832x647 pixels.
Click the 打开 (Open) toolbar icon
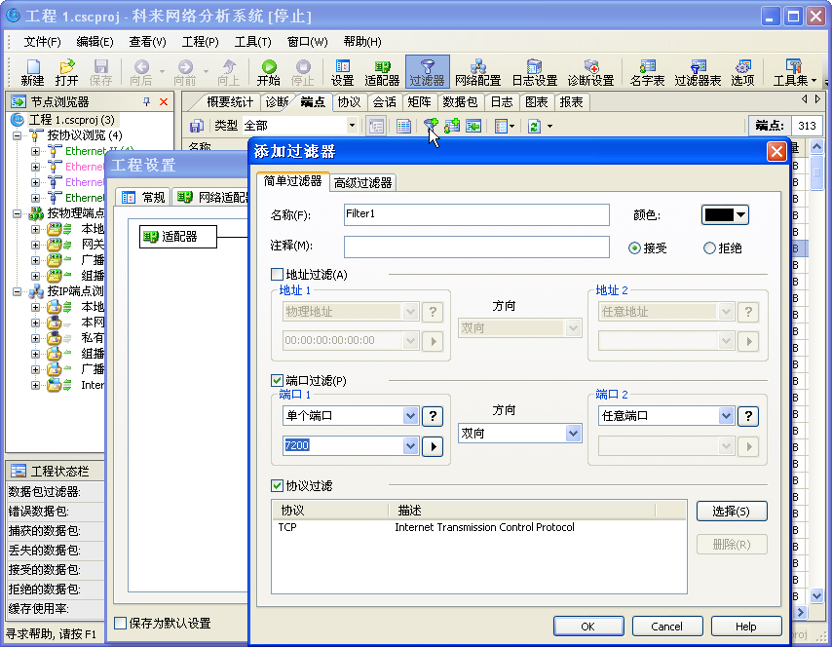click(66, 72)
